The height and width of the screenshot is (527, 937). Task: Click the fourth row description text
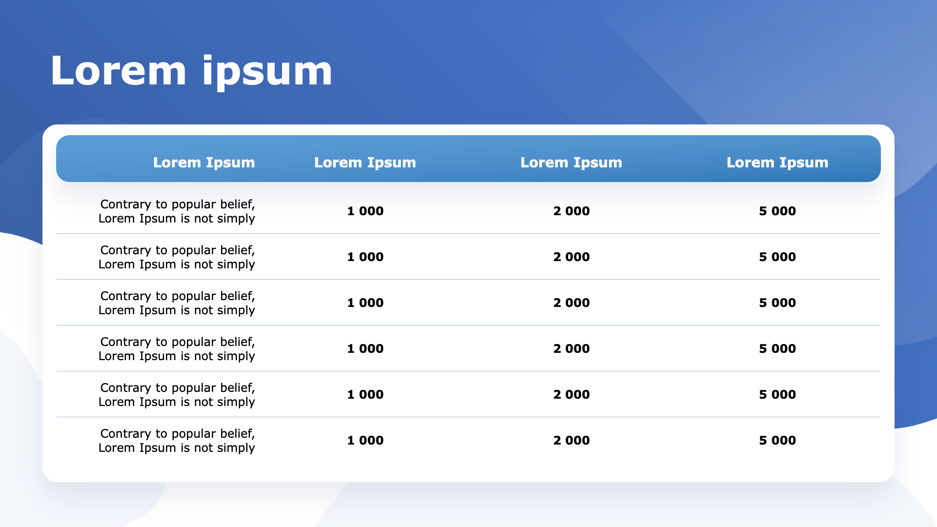177,349
